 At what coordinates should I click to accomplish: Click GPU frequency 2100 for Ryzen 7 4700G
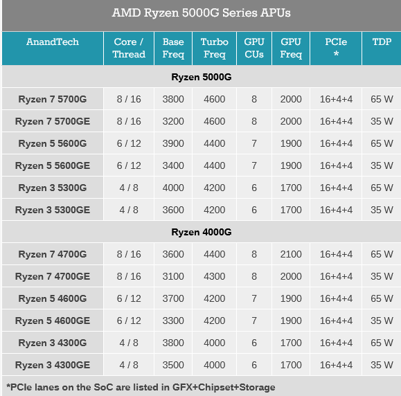(291, 254)
